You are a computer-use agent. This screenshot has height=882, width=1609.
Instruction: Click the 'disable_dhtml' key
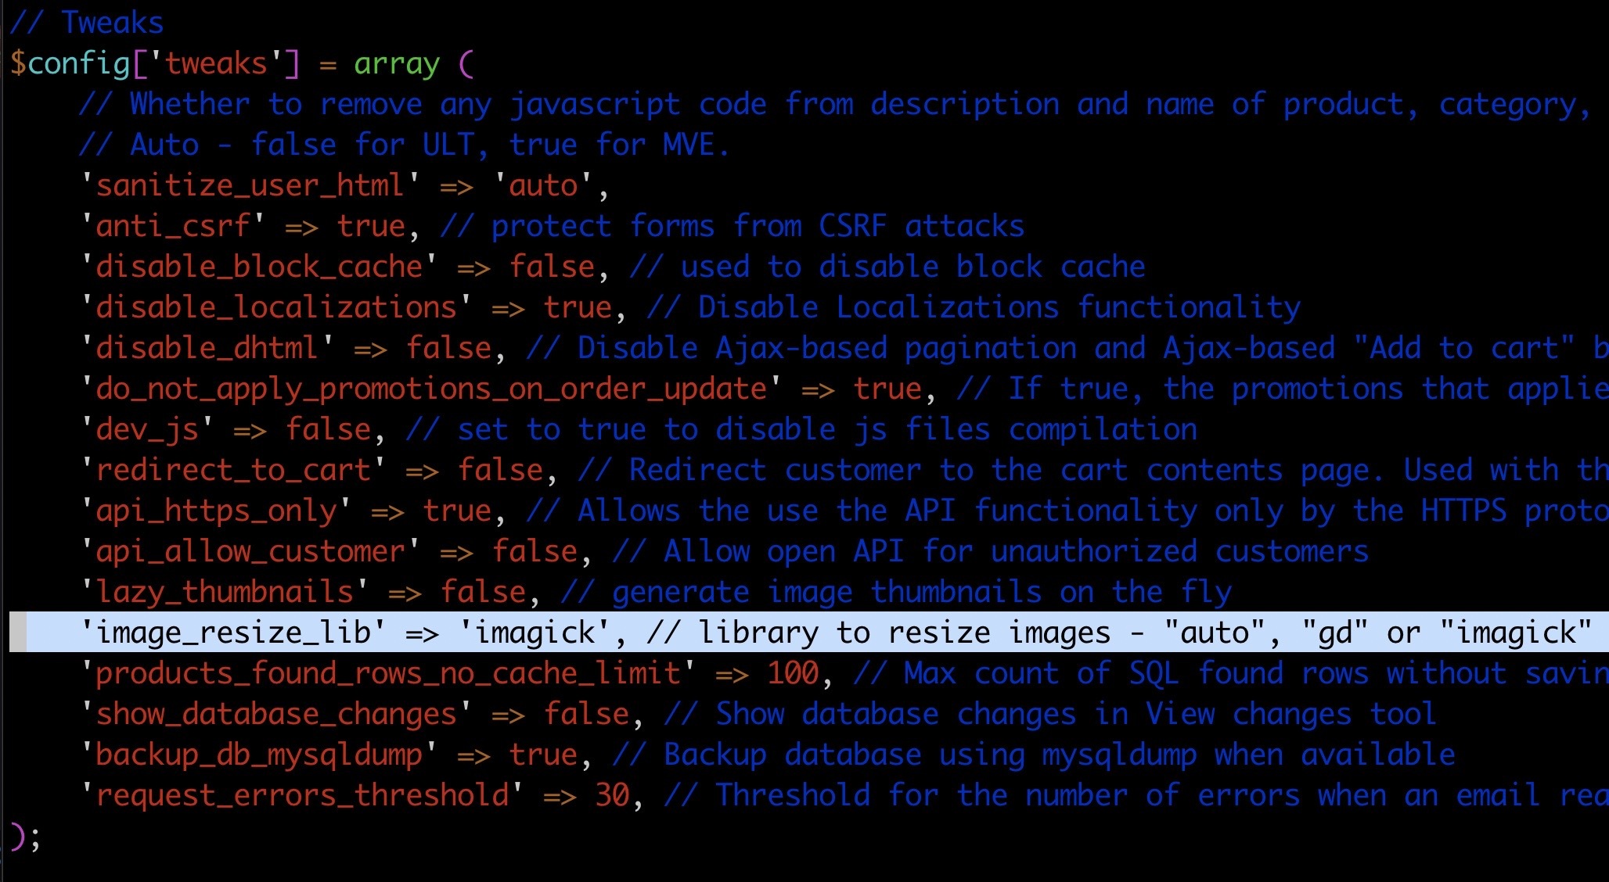[207, 349]
